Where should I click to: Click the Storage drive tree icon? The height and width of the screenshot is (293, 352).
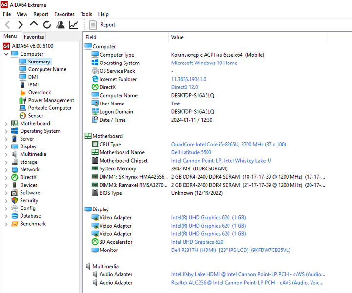pyautogui.click(x=15, y=162)
